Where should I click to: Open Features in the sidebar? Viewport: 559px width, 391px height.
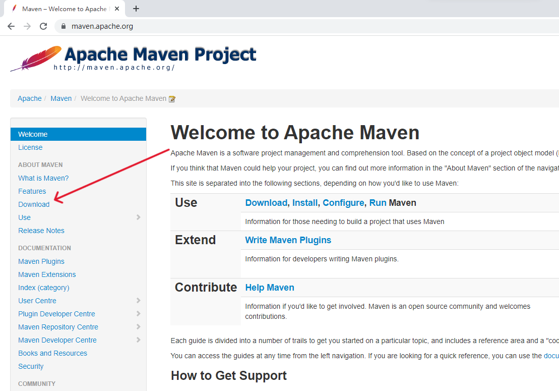(x=32, y=191)
